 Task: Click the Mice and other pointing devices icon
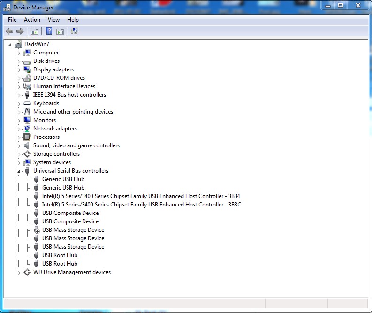[x=27, y=112]
